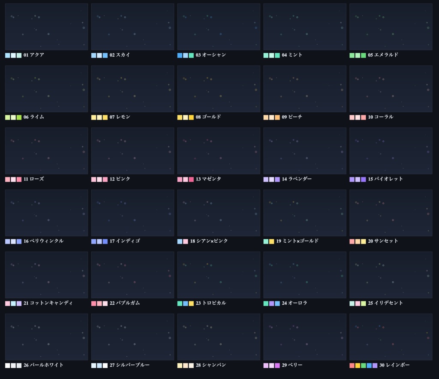The height and width of the screenshot is (379, 439).
Task: Open the 27 シルバーブルー preview thumbnail
Action: (133, 337)
